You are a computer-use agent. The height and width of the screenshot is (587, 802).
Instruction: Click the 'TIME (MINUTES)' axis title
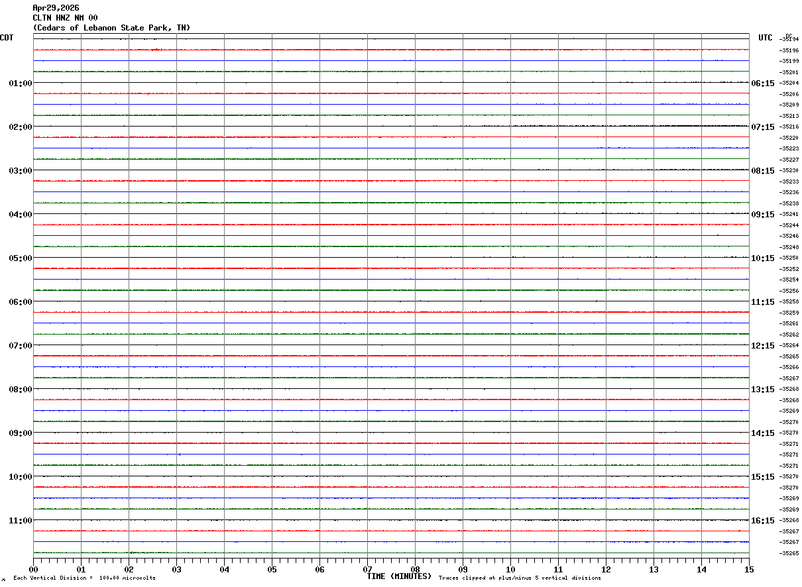[399, 576]
